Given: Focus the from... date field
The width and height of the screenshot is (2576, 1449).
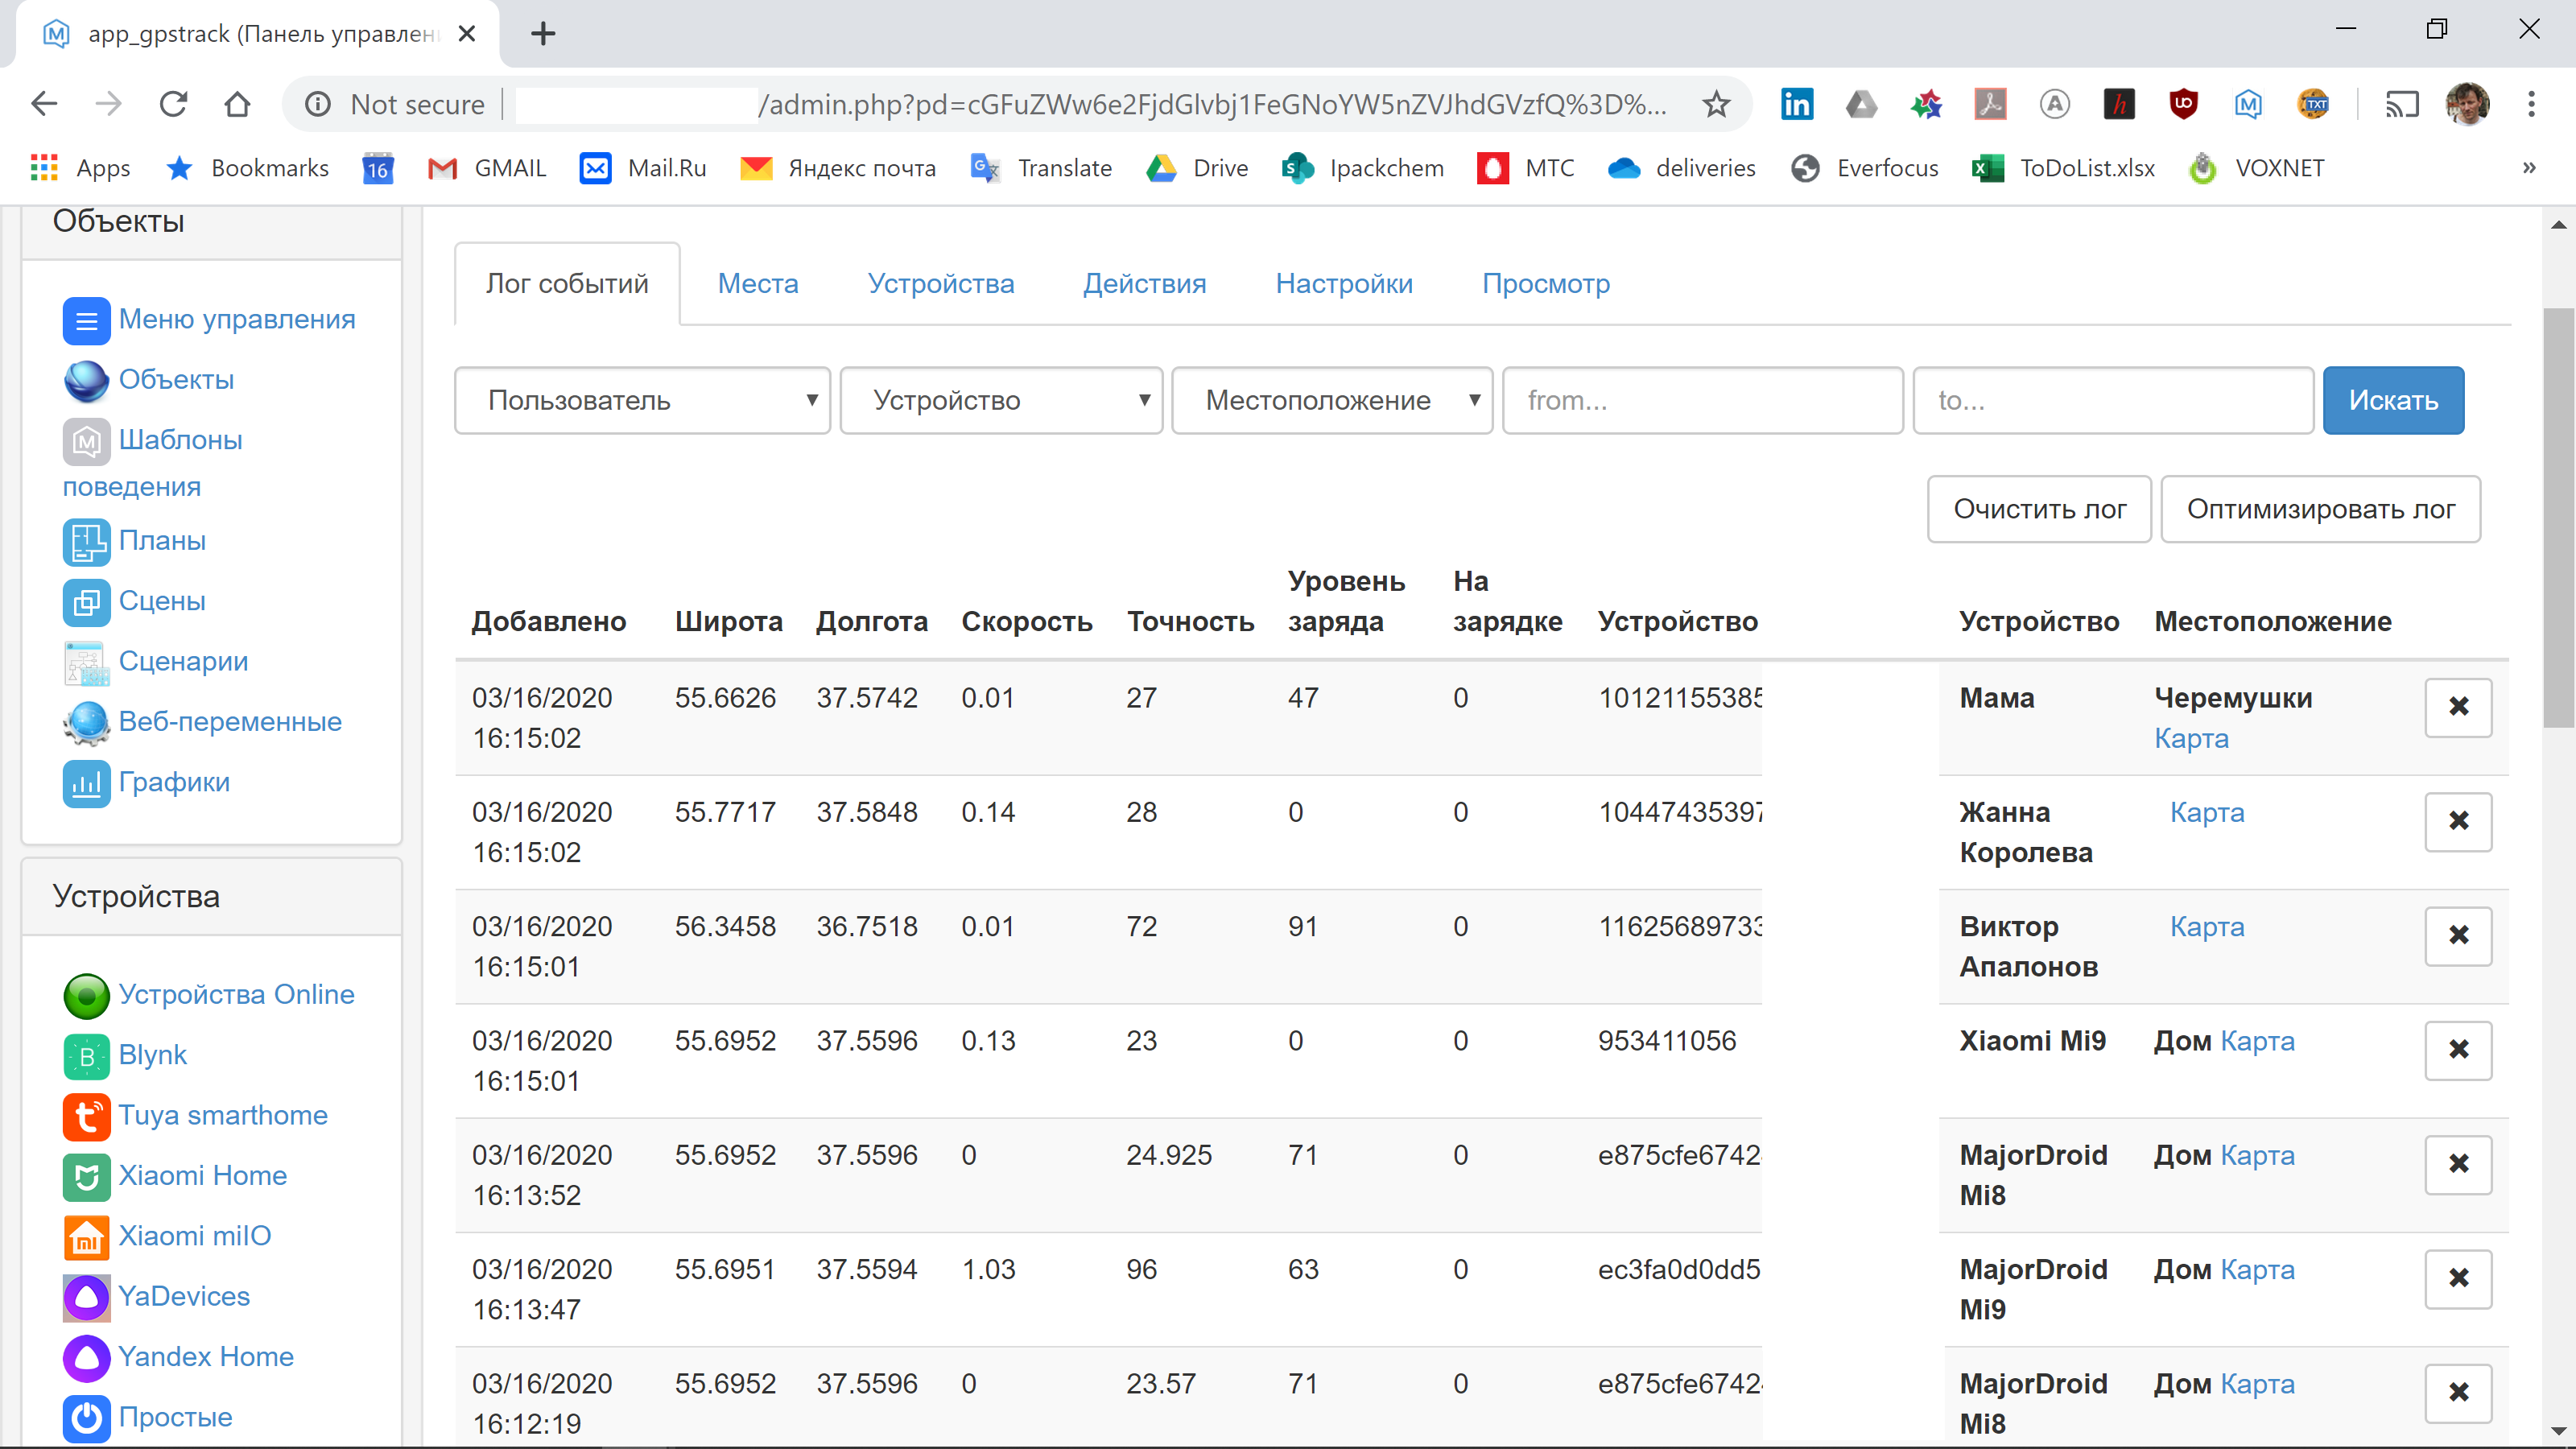Looking at the screenshot, I should pyautogui.click(x=1701, y=400).
